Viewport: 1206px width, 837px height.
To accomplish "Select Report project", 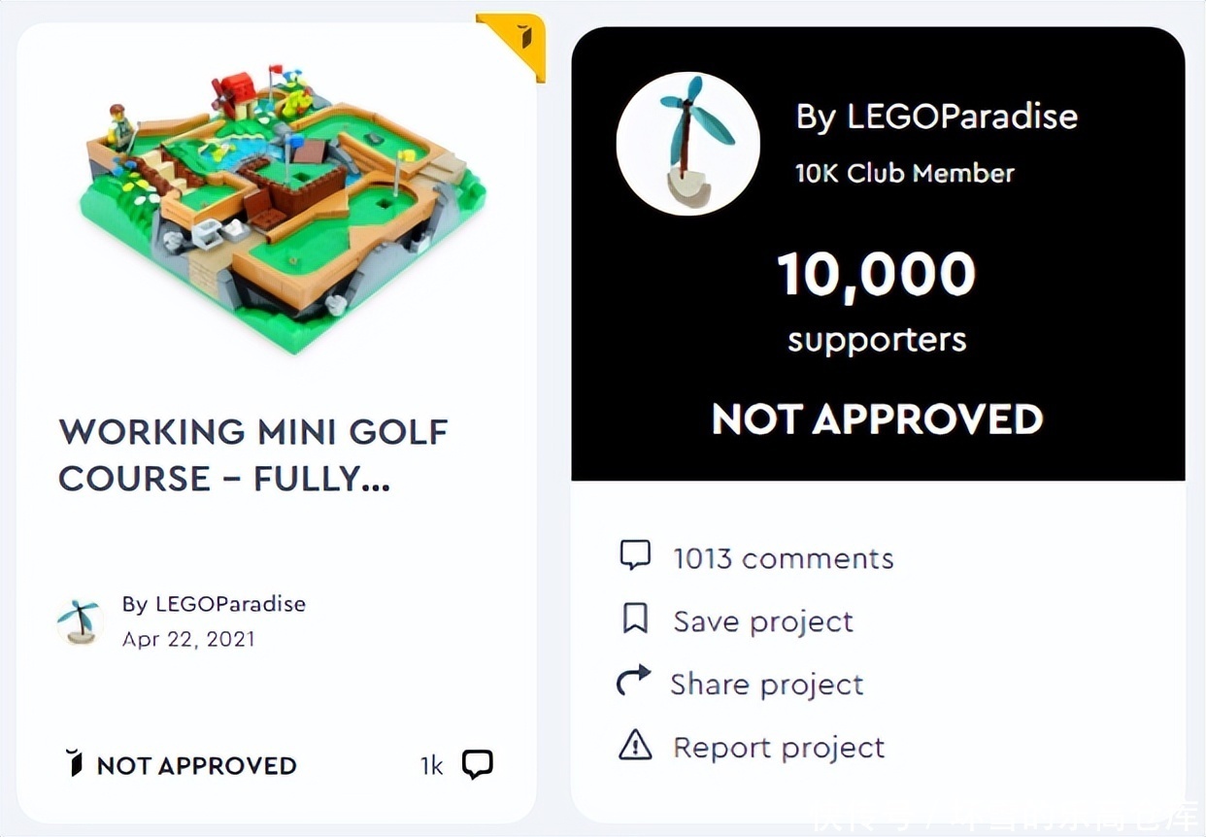I will point(779,748).
